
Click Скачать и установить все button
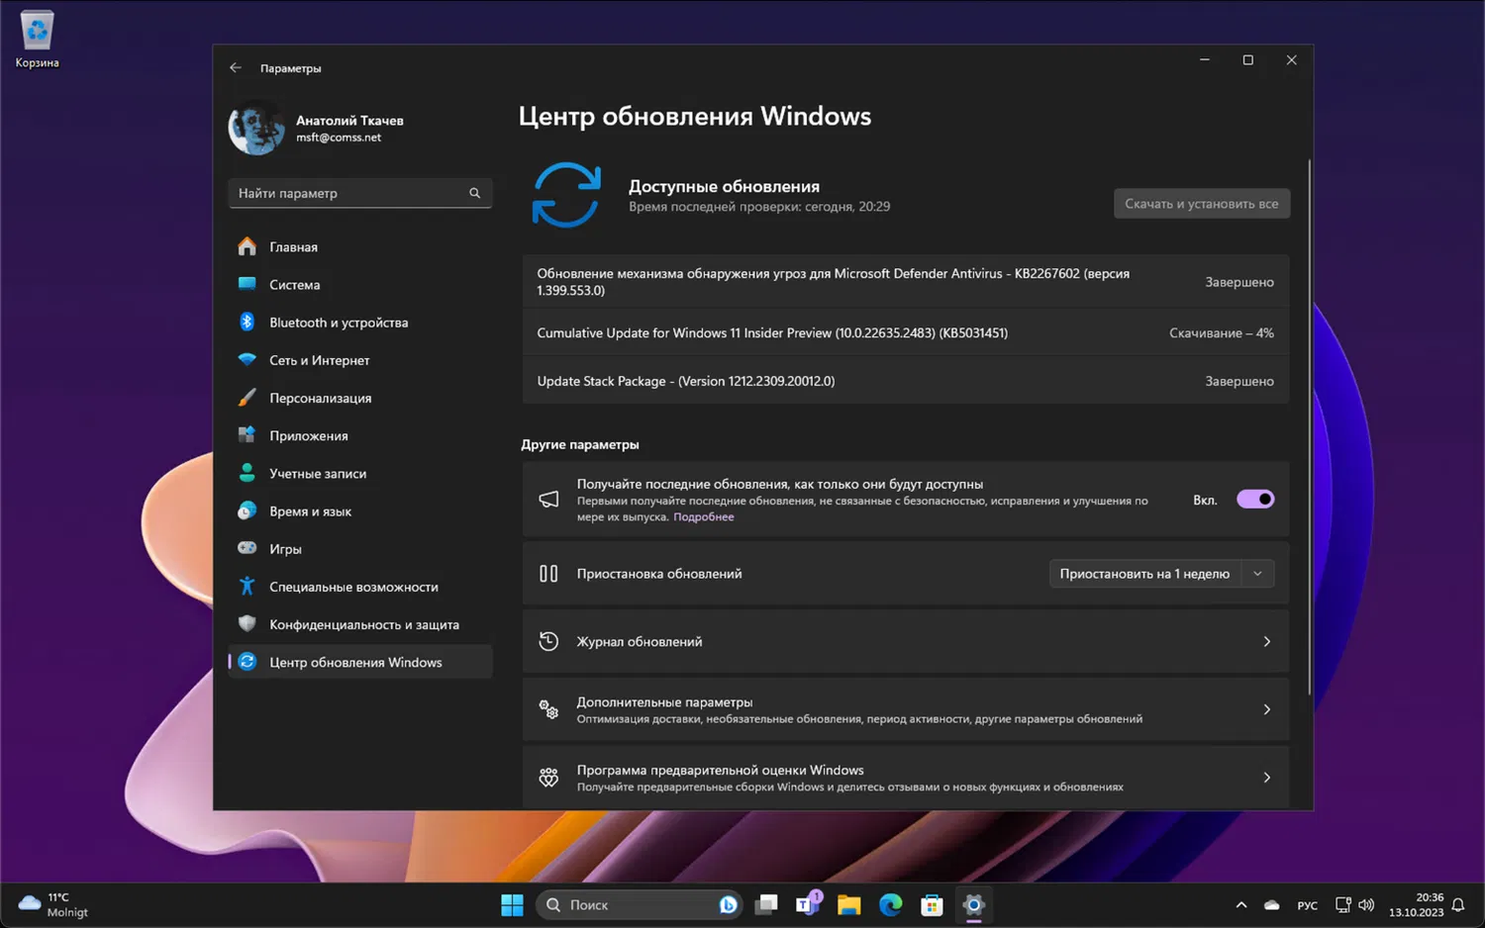point(1202,204)
